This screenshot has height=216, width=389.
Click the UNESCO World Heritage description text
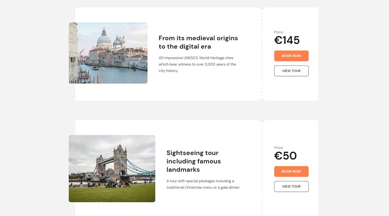point(197,64)
